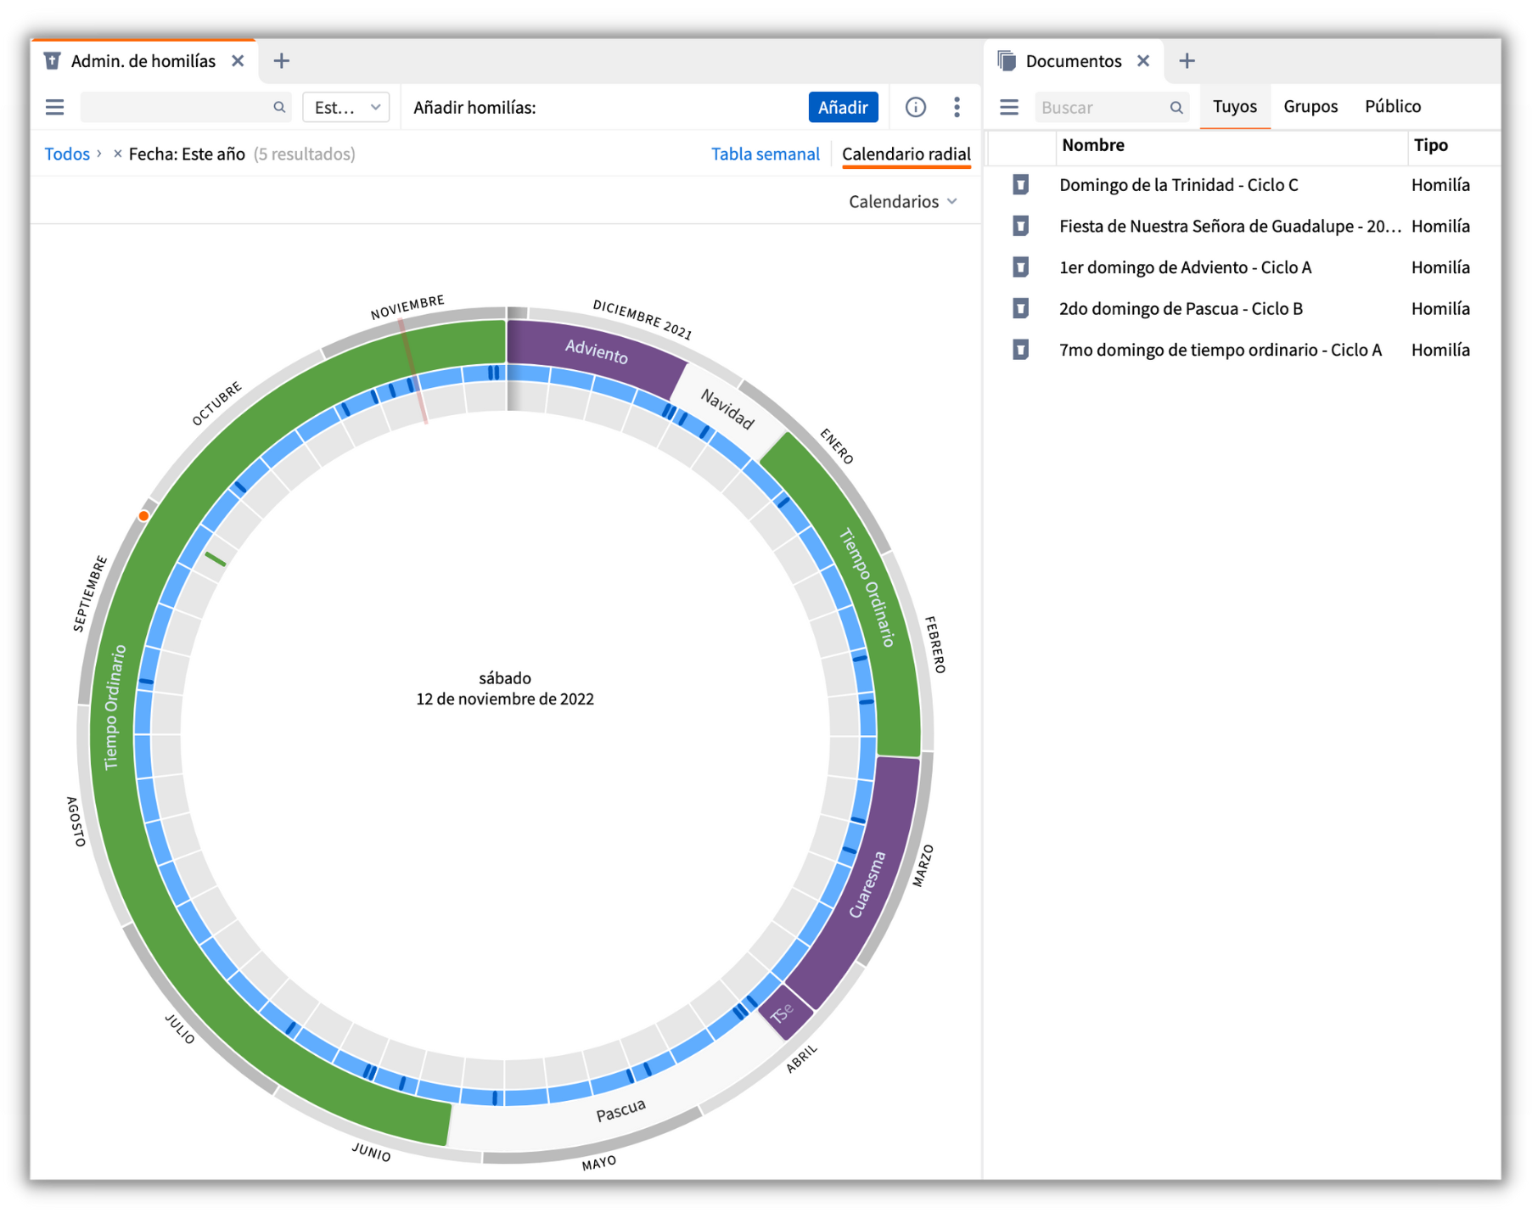This screenshot has width=1532, height=1224.
Task: Expand the Calendarios dropdown
Action: click(903, 201)
